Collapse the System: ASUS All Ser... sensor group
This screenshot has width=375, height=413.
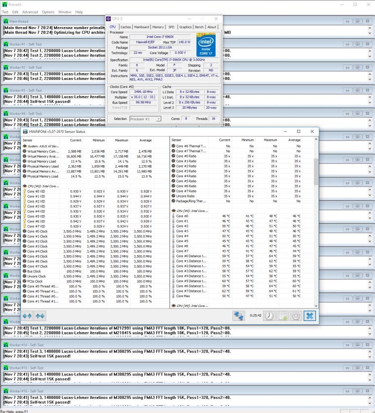click(25, 146)
